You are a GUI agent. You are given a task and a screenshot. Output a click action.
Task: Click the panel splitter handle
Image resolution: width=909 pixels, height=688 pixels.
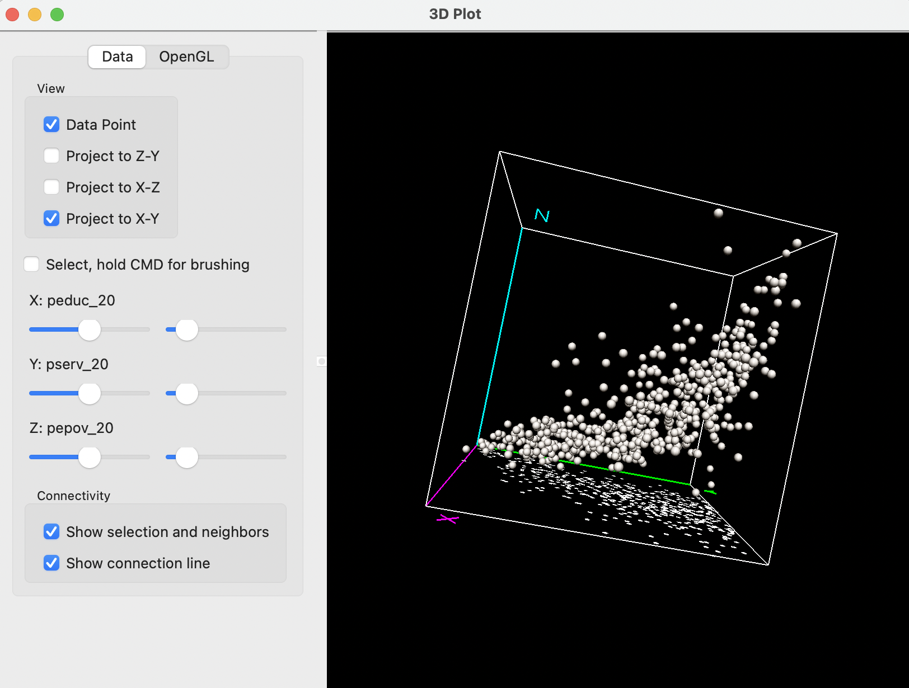click(321, 361)
